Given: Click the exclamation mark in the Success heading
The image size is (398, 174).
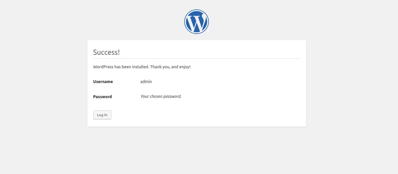Looking at the screenshot, I should pos(119,52).
